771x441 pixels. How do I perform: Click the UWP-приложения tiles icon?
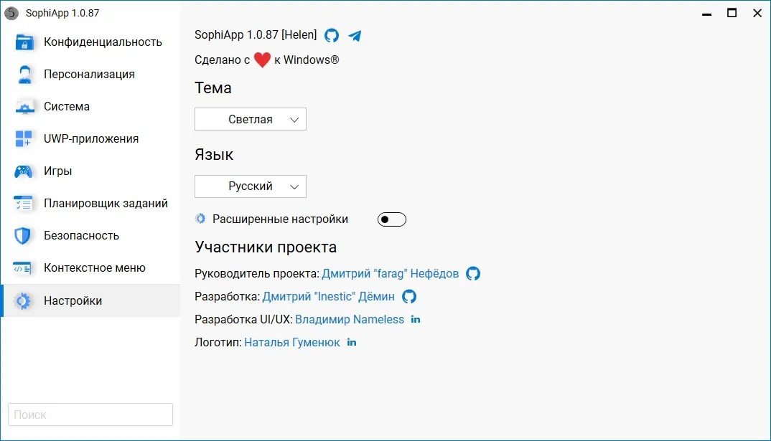click(24, 139)
